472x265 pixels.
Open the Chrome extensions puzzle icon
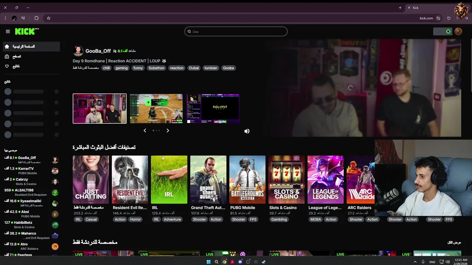point(37,18)
